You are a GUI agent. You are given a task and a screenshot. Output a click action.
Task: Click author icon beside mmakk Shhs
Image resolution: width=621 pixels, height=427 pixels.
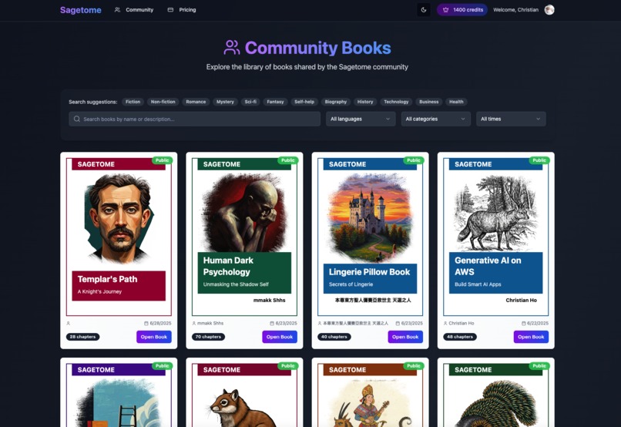tap(193, 323)
